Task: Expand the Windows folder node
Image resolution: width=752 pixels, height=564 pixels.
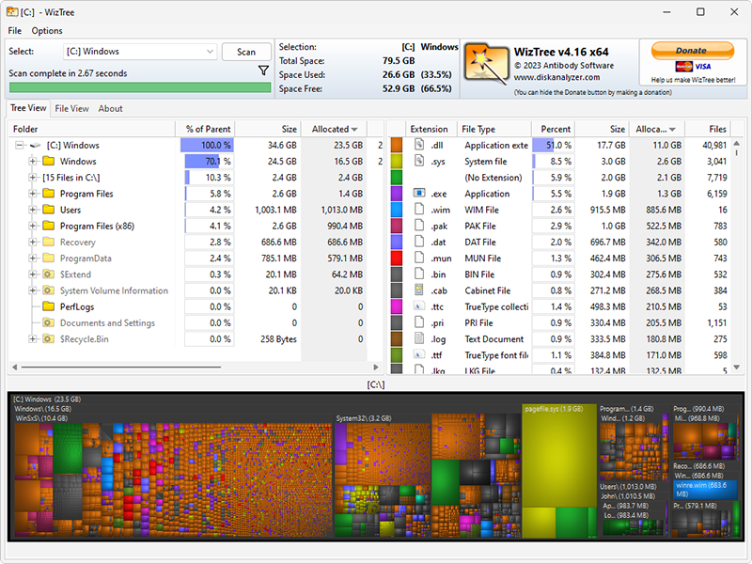Action: (x=33, y=162)
